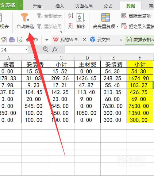Click the Redo arrow icon
This screenshot has height=176, width=154.
(36, 39)
